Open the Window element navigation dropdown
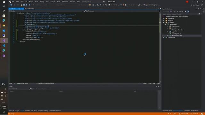205x115 pixels. (x=46, y=11)
